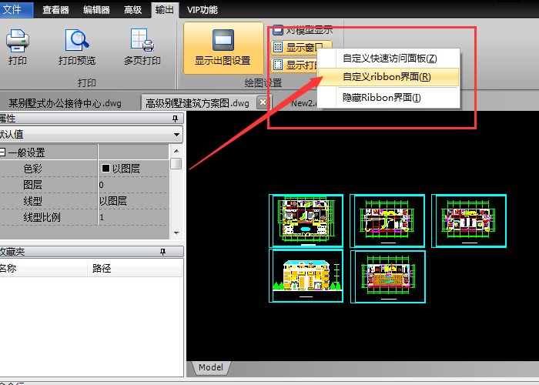Collapse the 一般设置 group
Viewport: 539px width, 385px height.
pos(3,152)
